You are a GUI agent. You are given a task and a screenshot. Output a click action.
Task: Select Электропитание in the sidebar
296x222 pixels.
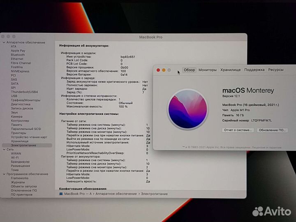tap(27, 146)
